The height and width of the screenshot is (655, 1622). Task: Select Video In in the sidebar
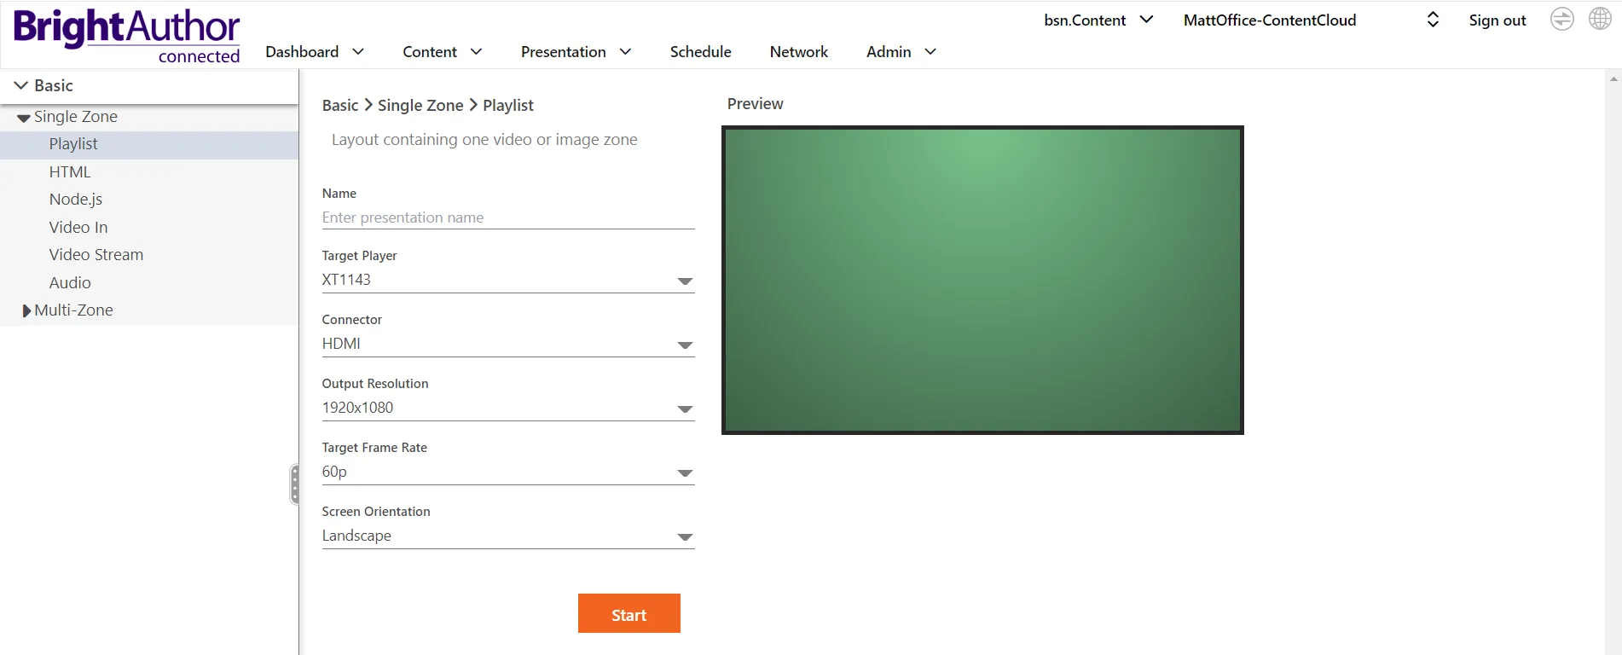(x=78, y=228)
